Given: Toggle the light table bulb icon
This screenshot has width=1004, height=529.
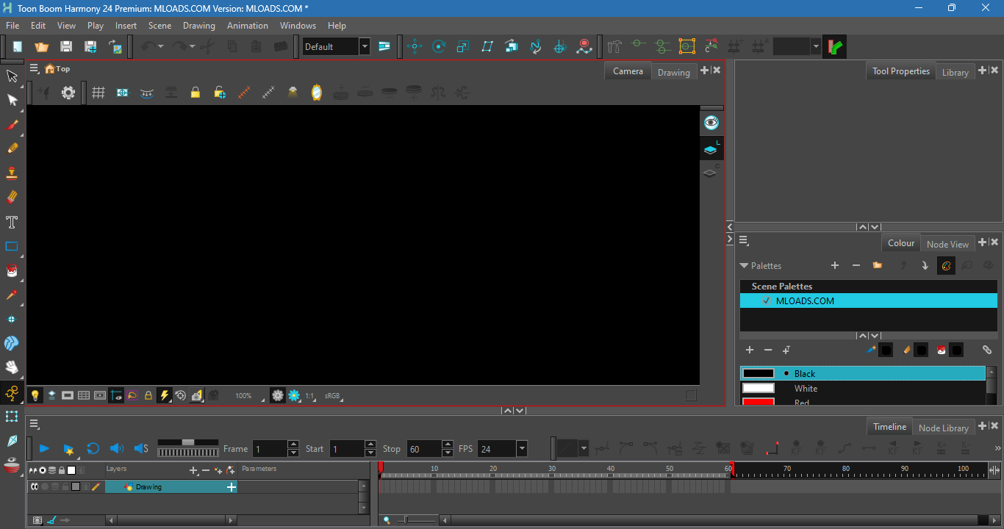Looking at the screenshot, I should (35, 395).
